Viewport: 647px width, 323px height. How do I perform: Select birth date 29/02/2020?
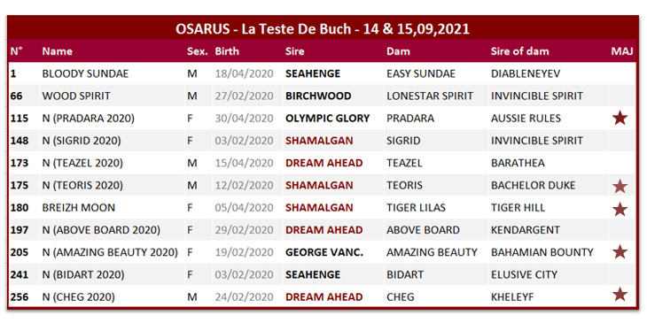point(244,230)
